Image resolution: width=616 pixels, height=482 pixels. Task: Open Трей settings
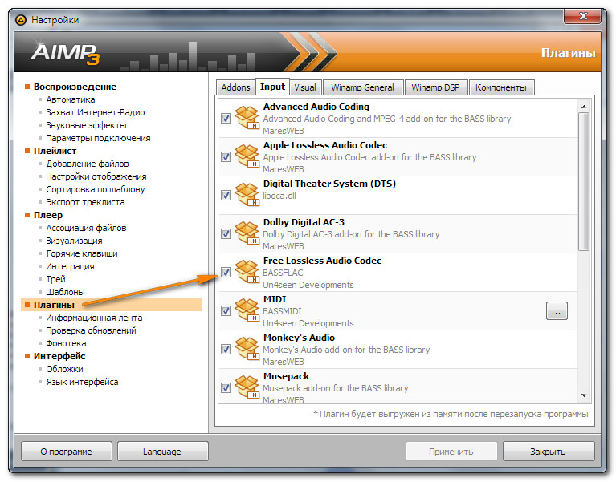point(55,279)
